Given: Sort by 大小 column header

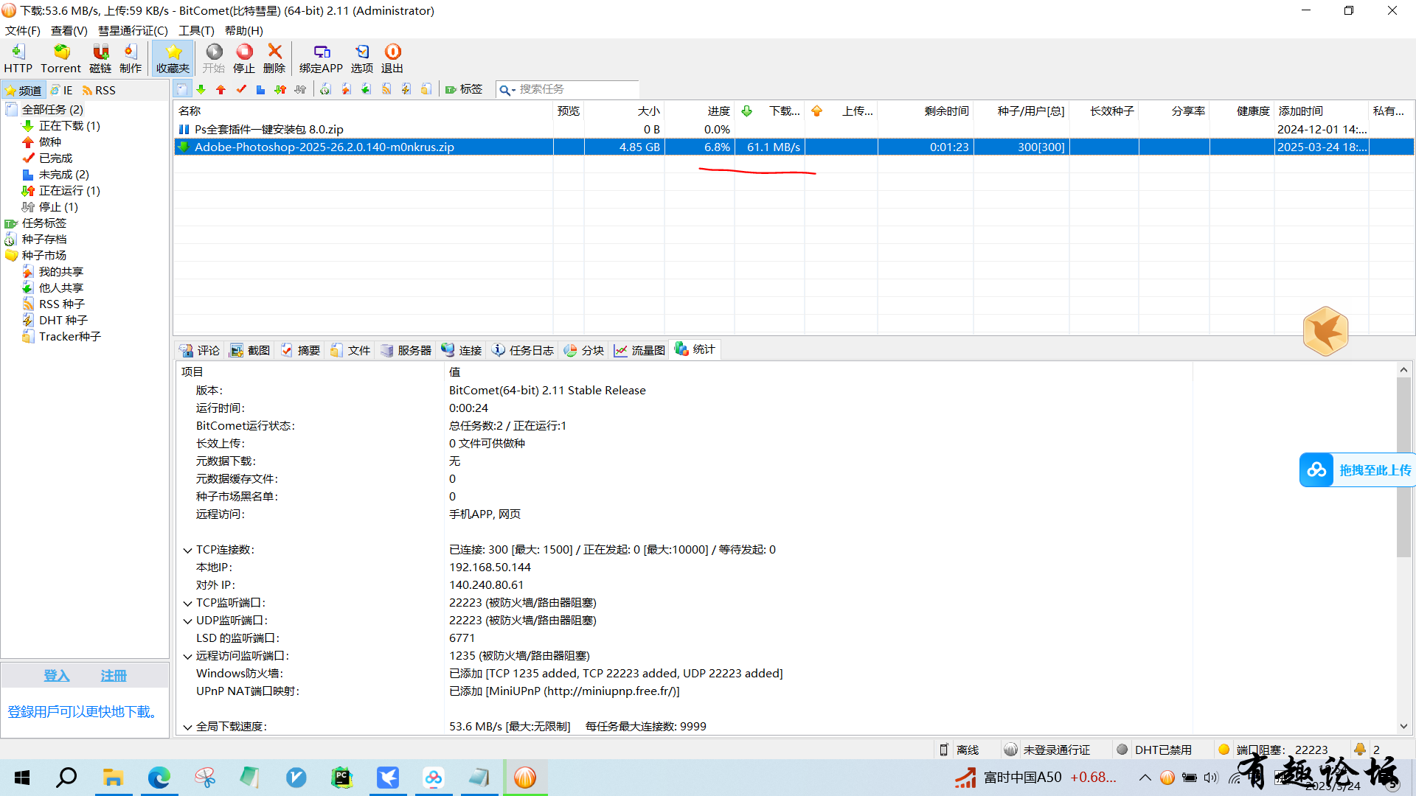Looking at the screenshot, I should [624, 111].
